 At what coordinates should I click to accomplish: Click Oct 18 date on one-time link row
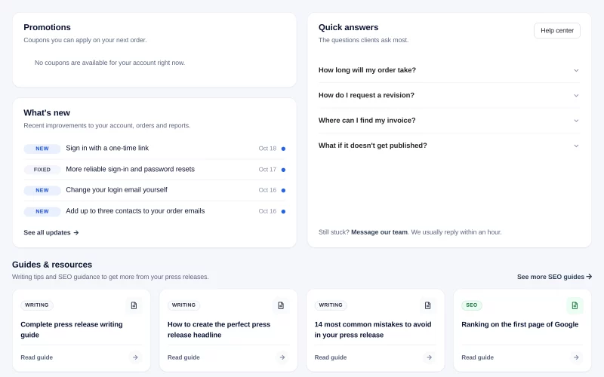pyautogui.click(x=267, y=149)
